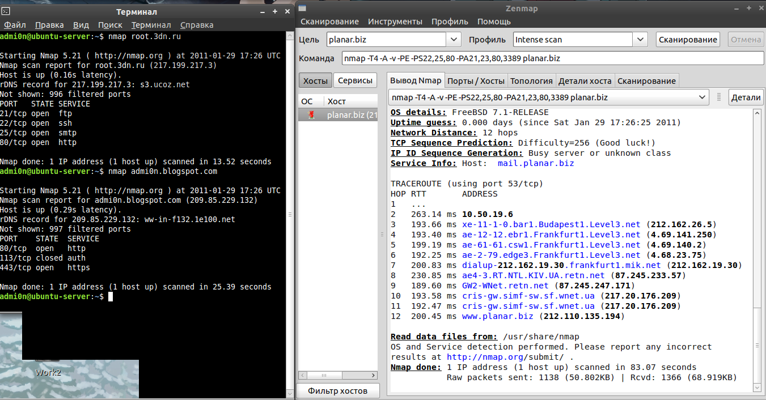This screenshot has width=766, height=400.
Task: Open the Сканирование menu in Zenmap
Action: point(329,22)
